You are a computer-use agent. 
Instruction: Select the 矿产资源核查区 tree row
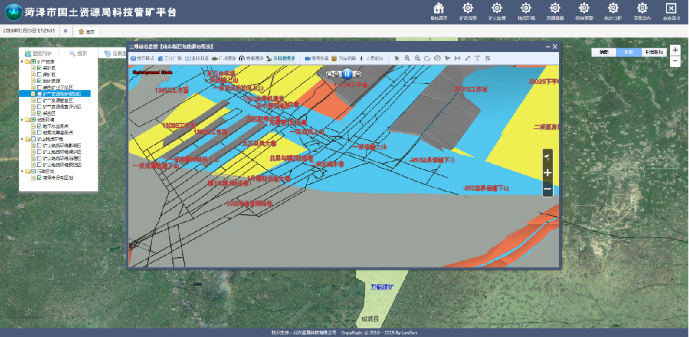pyautogui.click(x=55, y=100)
